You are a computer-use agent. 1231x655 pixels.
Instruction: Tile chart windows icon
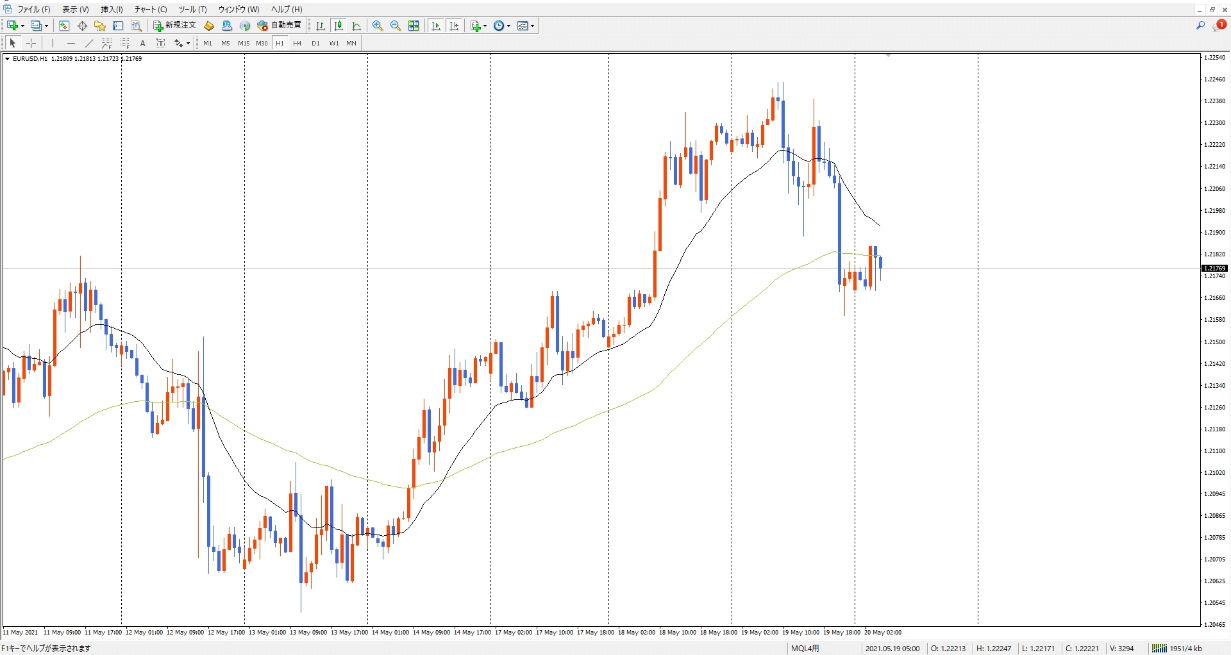414,26
